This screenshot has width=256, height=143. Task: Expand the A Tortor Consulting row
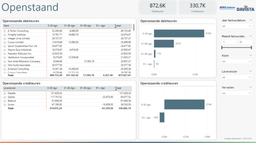pos(5,31)
